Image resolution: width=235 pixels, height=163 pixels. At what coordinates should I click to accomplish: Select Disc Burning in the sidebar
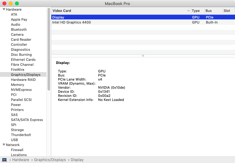click(21, 55)
